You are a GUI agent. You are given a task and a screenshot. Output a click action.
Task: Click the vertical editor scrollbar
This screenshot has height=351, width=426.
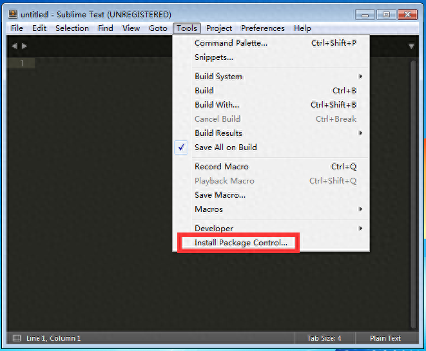(414, 194)
